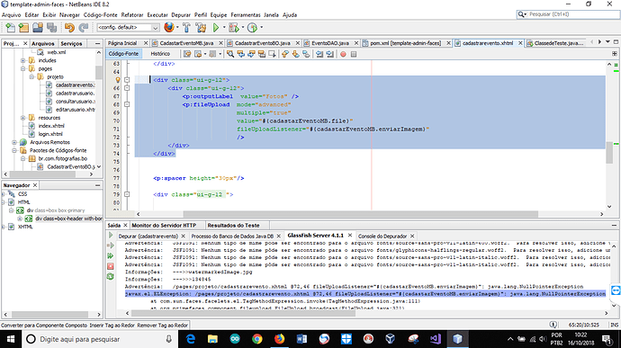
Task: Switch to the Histórico view
Action: [x=160, y=54]
